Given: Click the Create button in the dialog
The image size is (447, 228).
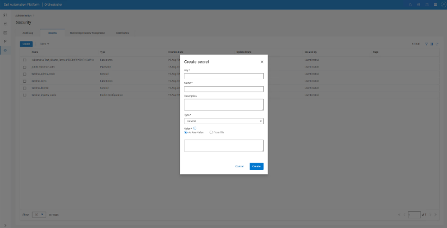Looking at the screenshot, I should tap(256, 167).
